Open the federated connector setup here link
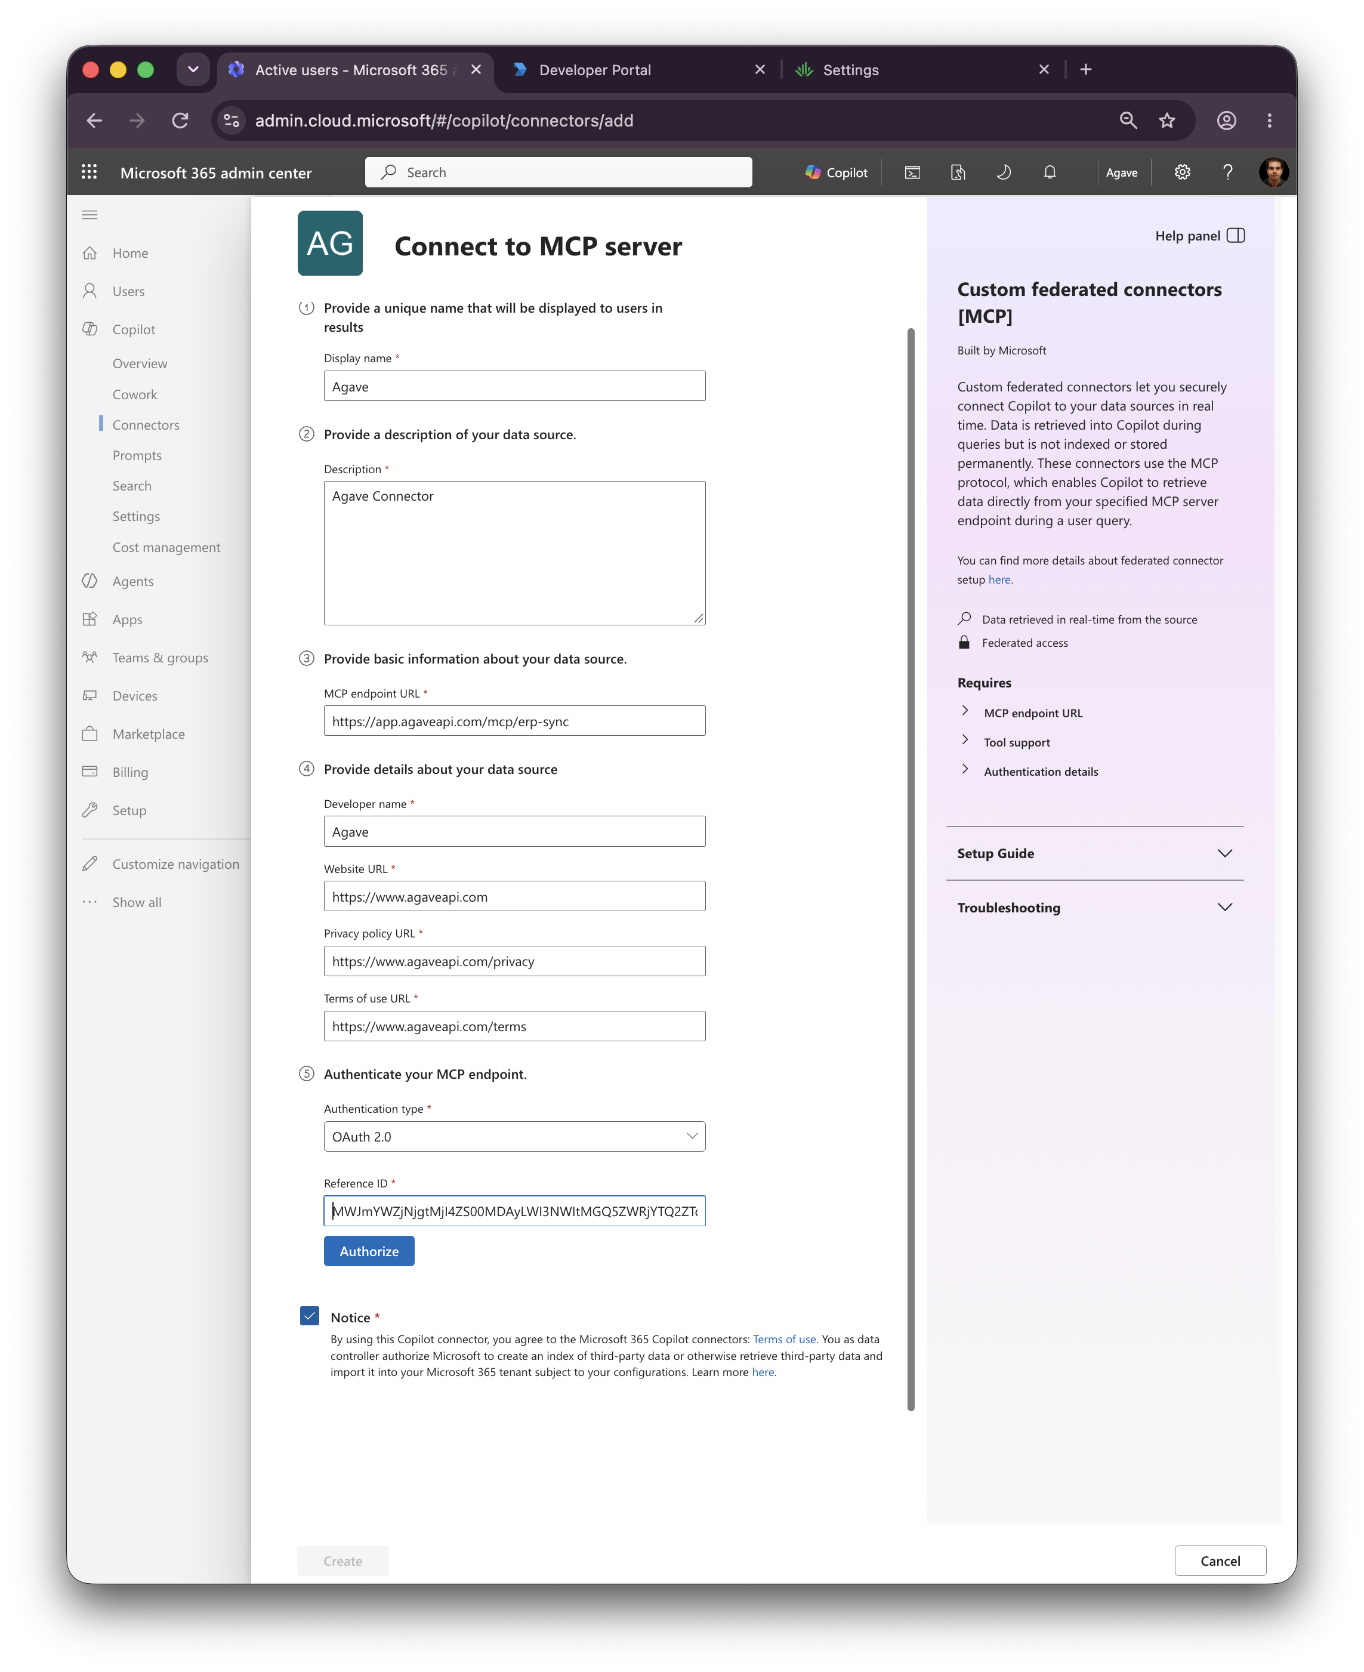Image resolution: width=1364 pixels, height=1672 pixels. tap(999, 580)
